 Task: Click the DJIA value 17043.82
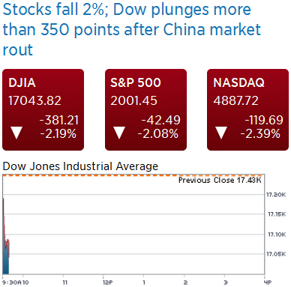click(x=34, y=101)
